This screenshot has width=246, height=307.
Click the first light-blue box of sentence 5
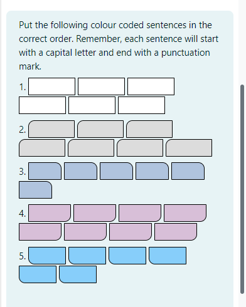47,256
